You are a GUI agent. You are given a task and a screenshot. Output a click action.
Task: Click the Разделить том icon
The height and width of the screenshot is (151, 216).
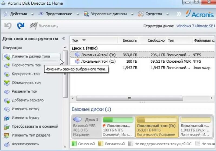[x=7, y=92]
